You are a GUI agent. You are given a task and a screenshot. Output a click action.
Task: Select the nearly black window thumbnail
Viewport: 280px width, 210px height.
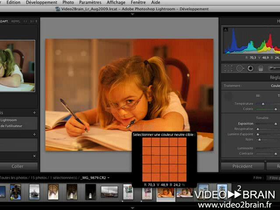[91, 192]
